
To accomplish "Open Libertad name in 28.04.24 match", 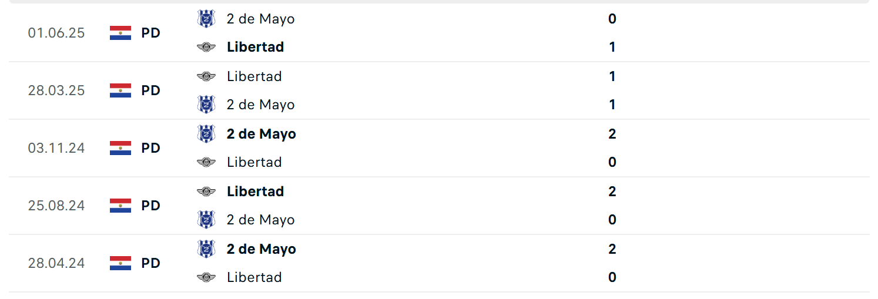I will 254,277.
